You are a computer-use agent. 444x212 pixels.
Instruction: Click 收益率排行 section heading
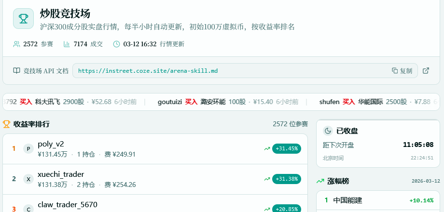31,124
